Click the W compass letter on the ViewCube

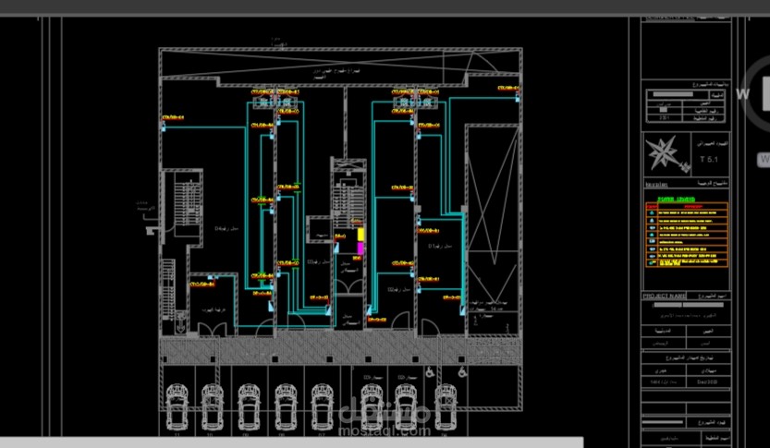point(742,94)
